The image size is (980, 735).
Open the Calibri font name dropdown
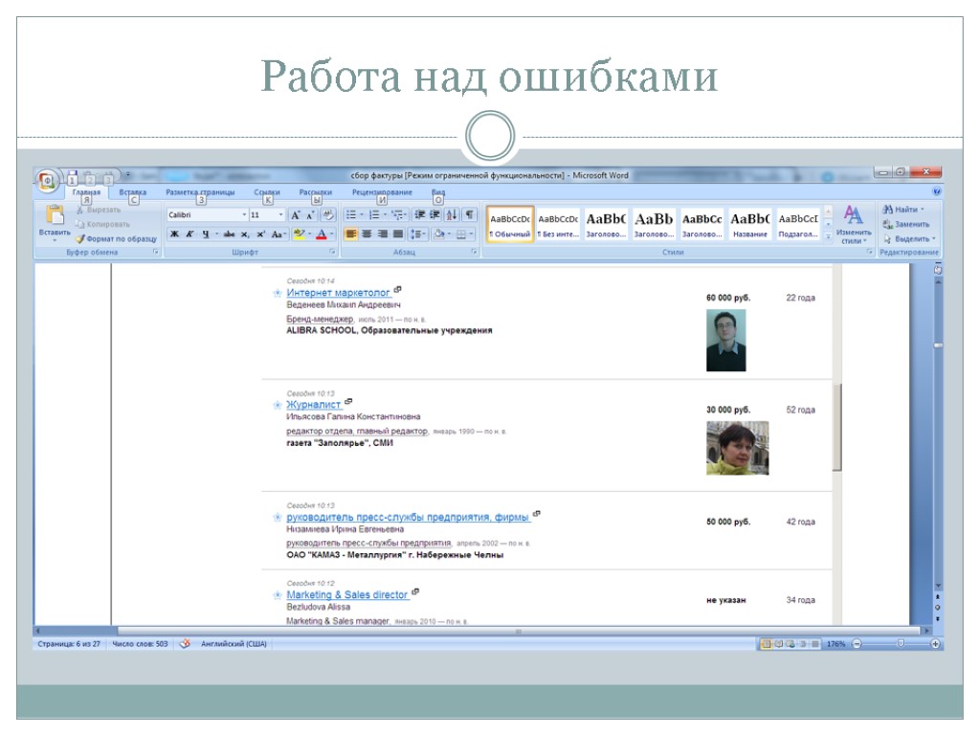click(244, 215)
